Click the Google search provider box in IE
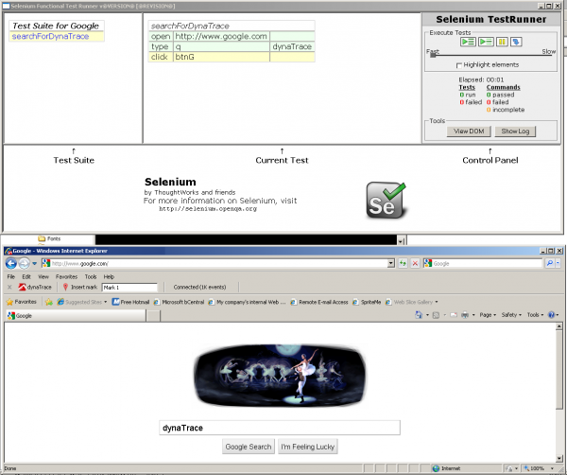Screen dimensions: 567x475 click(483, 264)
